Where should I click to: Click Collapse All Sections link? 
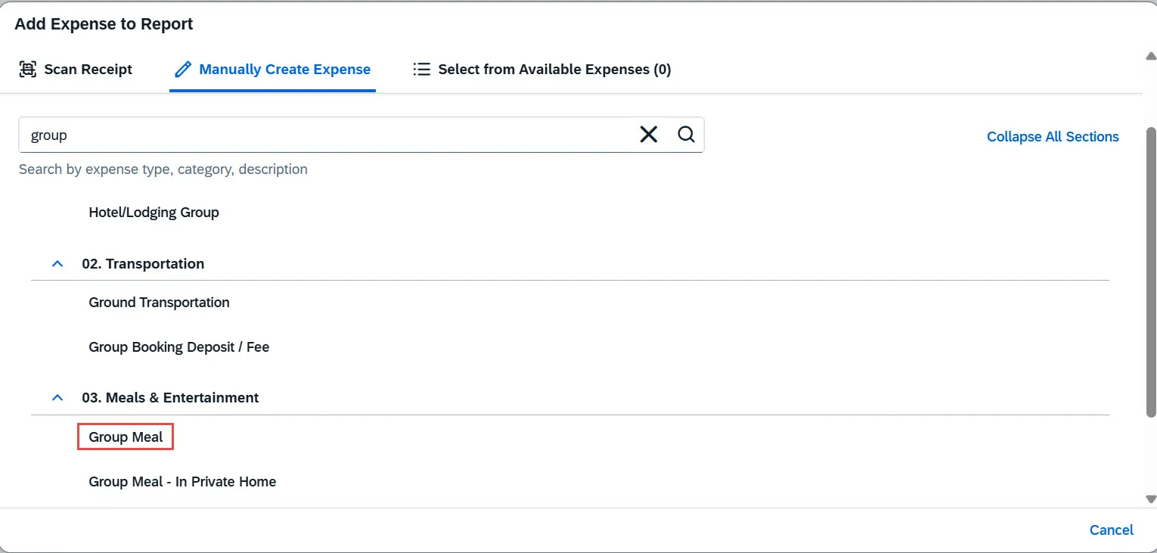[1053, 137]
